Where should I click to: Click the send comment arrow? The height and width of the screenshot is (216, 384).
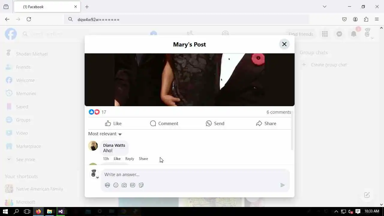[x=282, y=185]
